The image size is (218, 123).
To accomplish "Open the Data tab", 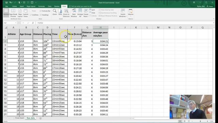I will pos(49,6).
